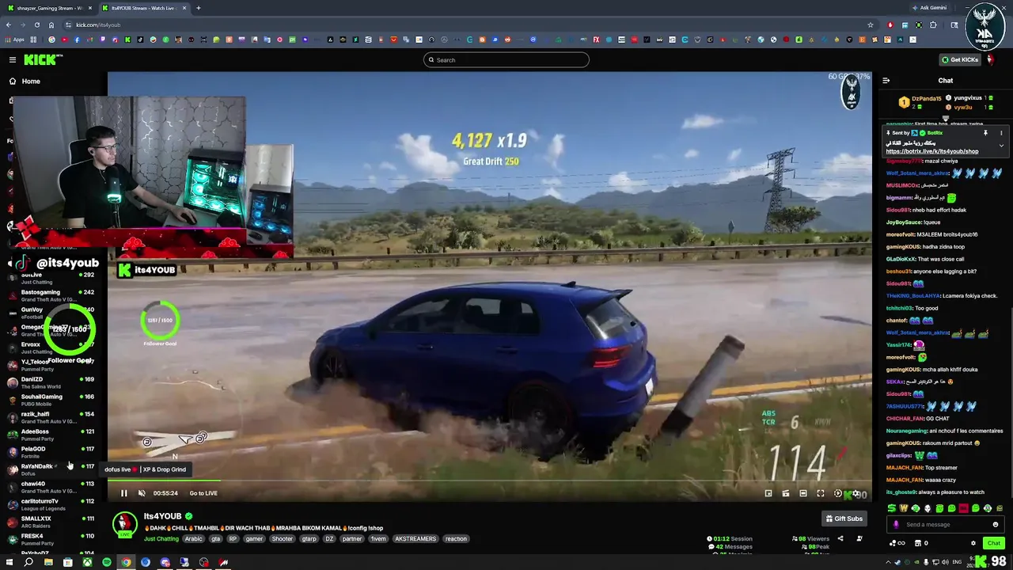Open a new browser tab

tap(199, 8)
